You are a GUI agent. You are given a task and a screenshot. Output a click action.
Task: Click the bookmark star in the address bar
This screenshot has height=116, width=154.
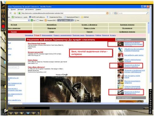(110, 13)
